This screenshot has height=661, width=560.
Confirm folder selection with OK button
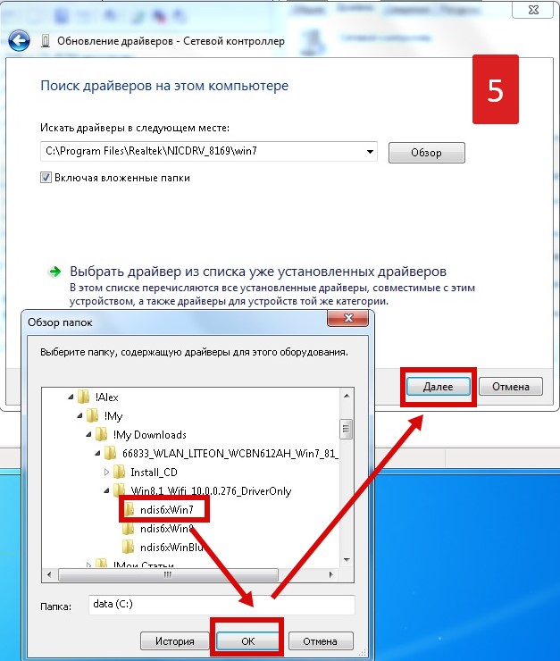click(x=247, y=641)
